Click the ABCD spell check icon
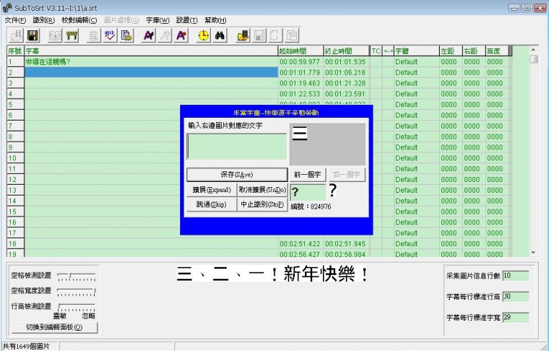The image size is (549, 351). point(110,35)
